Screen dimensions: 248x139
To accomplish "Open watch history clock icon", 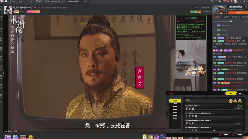I will pyautogui.click(x=212, y=1).
